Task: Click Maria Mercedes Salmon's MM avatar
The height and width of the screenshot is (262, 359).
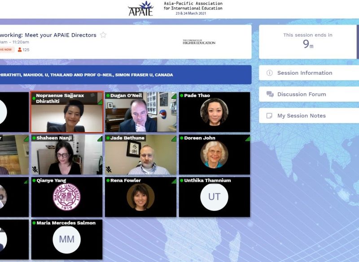Action: 67,240
